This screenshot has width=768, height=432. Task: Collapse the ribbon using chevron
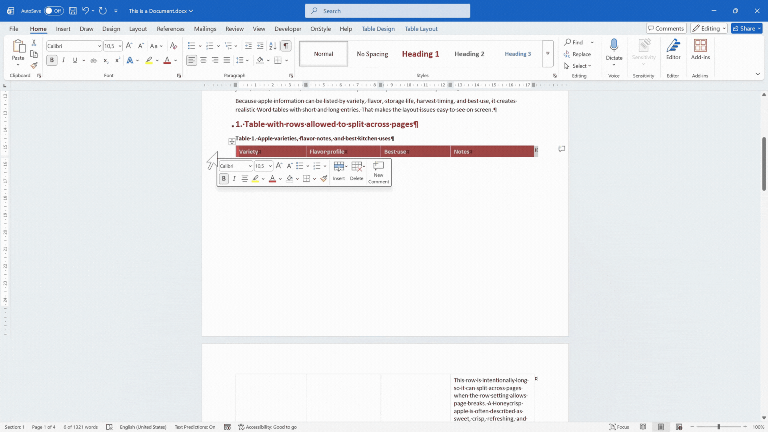point(758,74)
